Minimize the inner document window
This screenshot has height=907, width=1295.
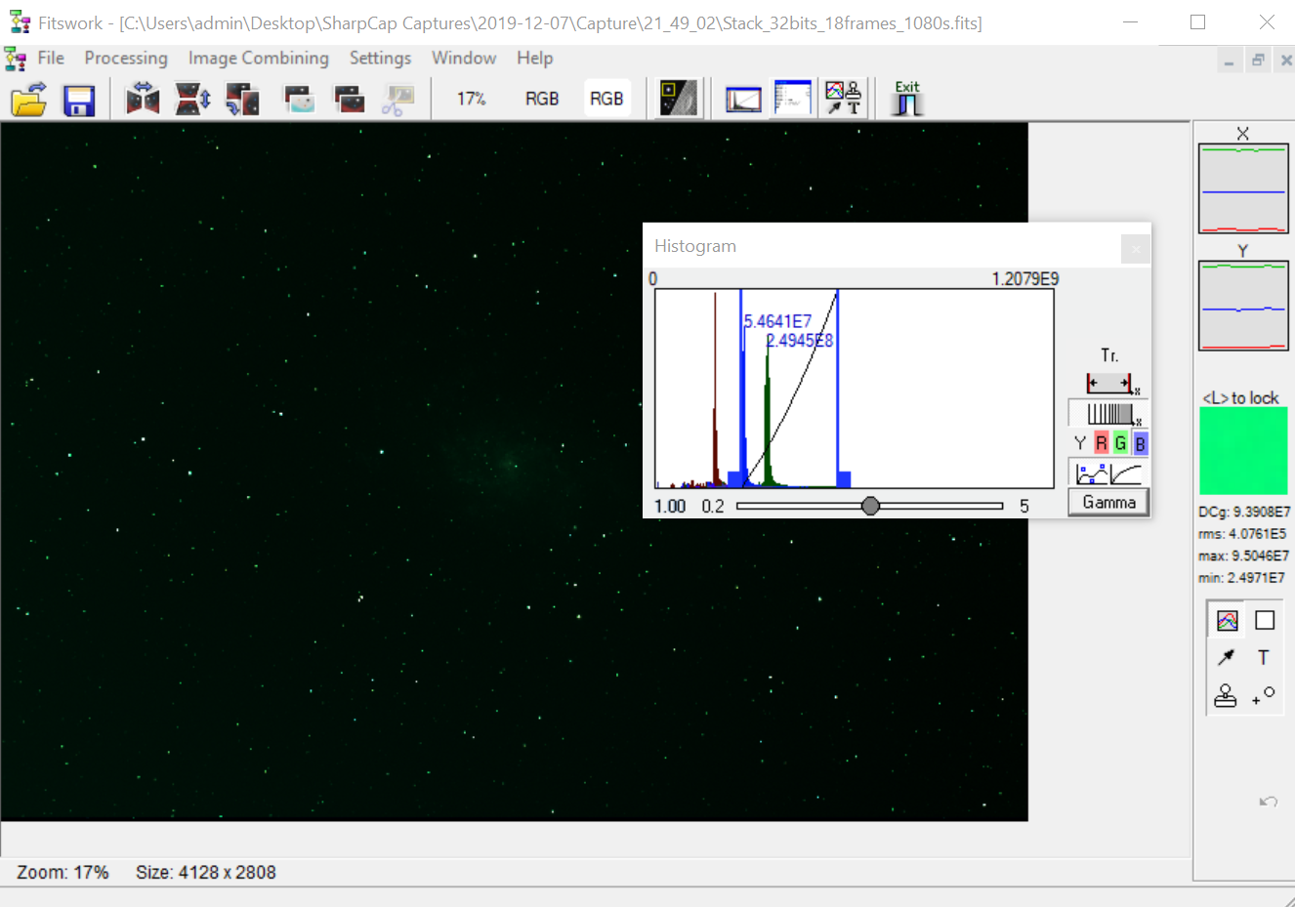[x=1229, y=62]
